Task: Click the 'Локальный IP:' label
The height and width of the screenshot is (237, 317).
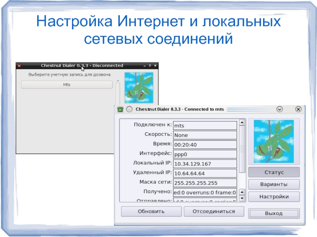Action: pyautogui.click(x=153, y=163)
